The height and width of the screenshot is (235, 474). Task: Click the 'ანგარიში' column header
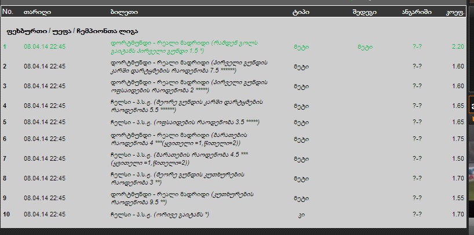pos(417,12)
